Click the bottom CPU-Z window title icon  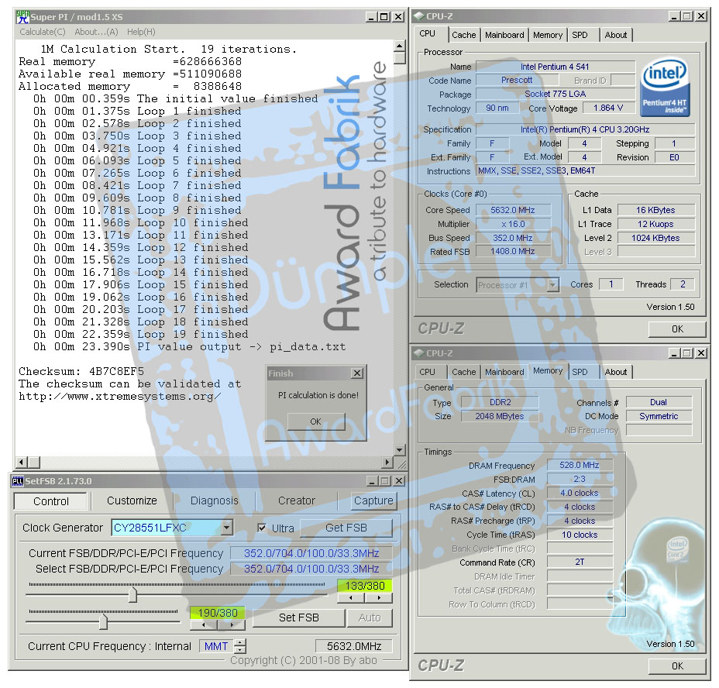[x=418, y=353]
